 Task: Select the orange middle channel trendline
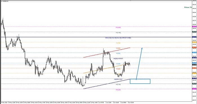(x=107, y=69)
